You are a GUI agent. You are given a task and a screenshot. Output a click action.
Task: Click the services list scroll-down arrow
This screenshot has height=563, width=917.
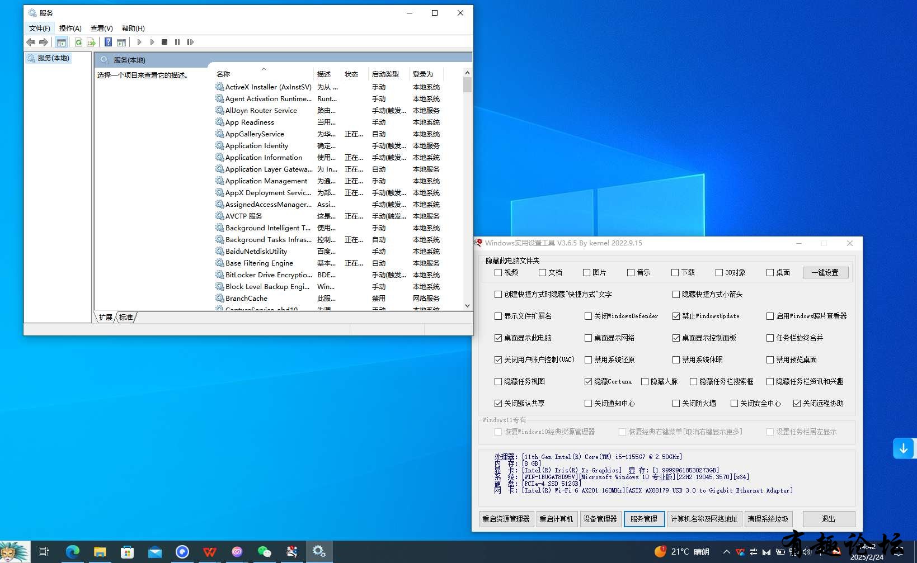468,306
